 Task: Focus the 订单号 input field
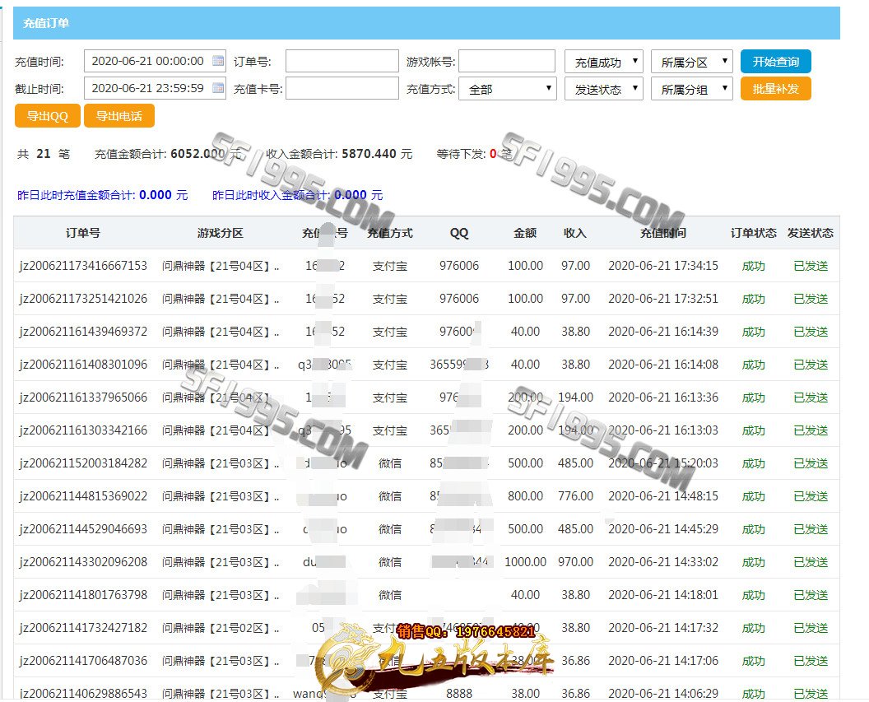click(x=342, y=62)
